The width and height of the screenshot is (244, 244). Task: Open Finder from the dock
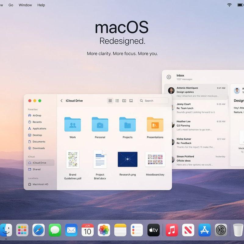pos(6,230)
